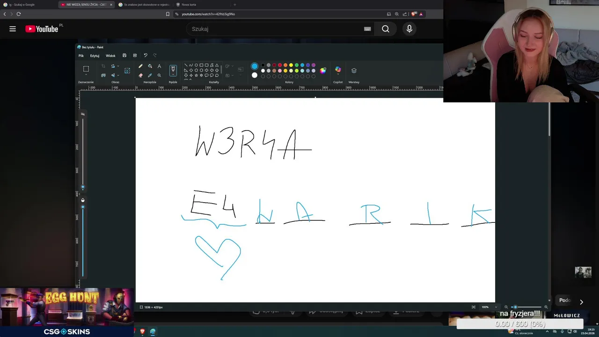Image resolution: width=599 pixels, height=337 pixels.
Task: Click the rectangular selection tool
Action: click(x=86, y=69)
